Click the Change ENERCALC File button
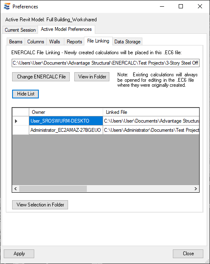210x264 pixels. pyautogui.click(x=41, y=77)
